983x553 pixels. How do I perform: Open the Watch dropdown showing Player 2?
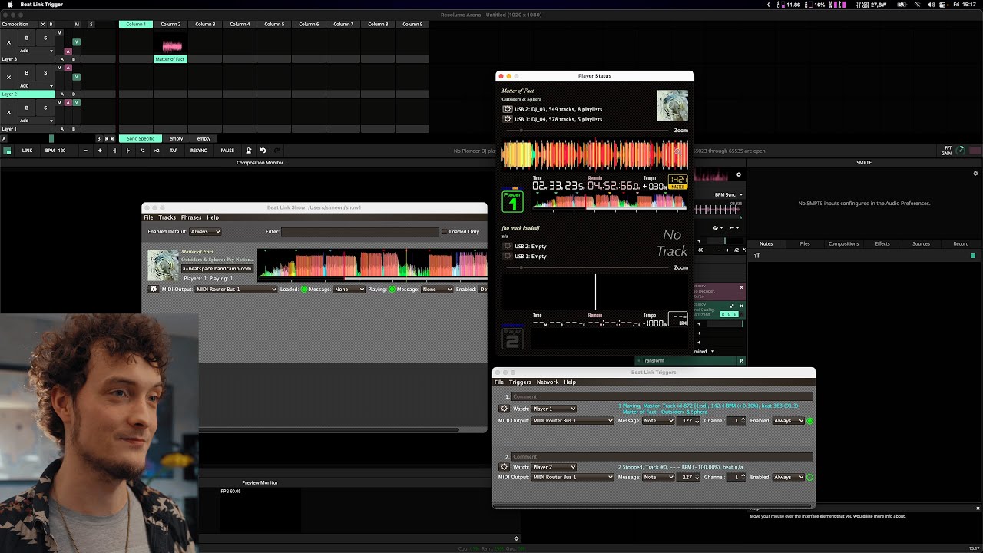[x=554, y=467]
